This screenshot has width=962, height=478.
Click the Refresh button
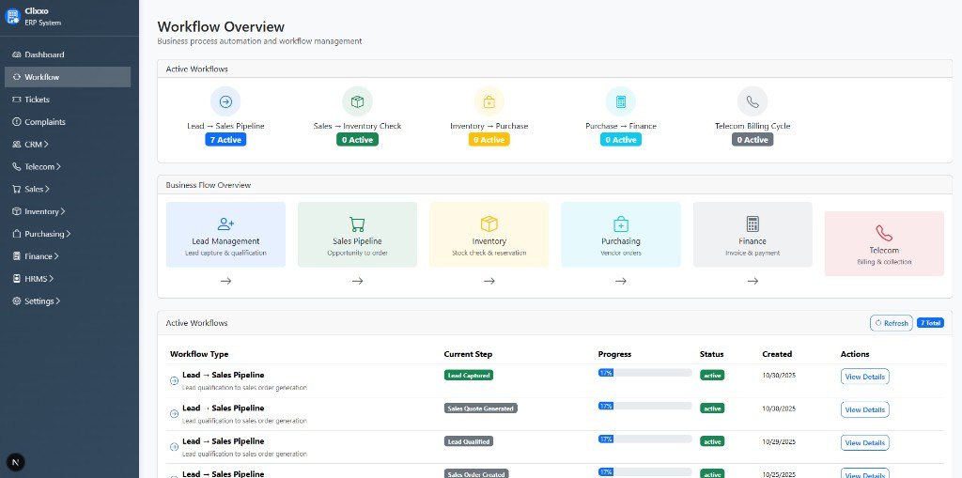coord(892,323)
